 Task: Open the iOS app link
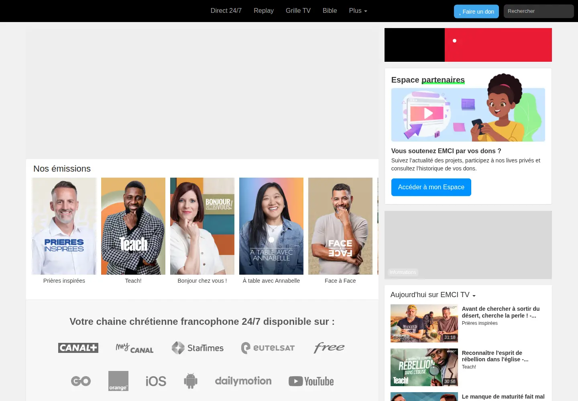pyautogui.click(x=156, y=381)
